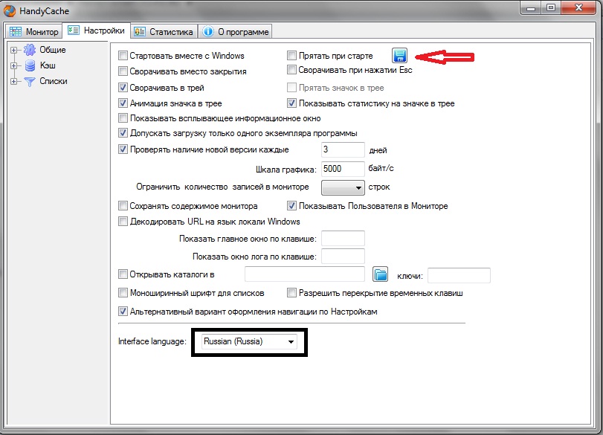Uncheck Альтернативный вариант оформления навигации checkbox
Screen dimensions: 603x435
(x=123, y=311)
